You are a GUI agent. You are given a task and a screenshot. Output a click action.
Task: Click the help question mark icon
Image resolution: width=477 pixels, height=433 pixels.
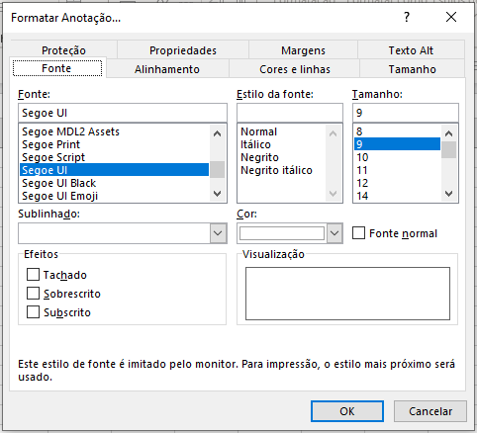[x=407, y=17]
